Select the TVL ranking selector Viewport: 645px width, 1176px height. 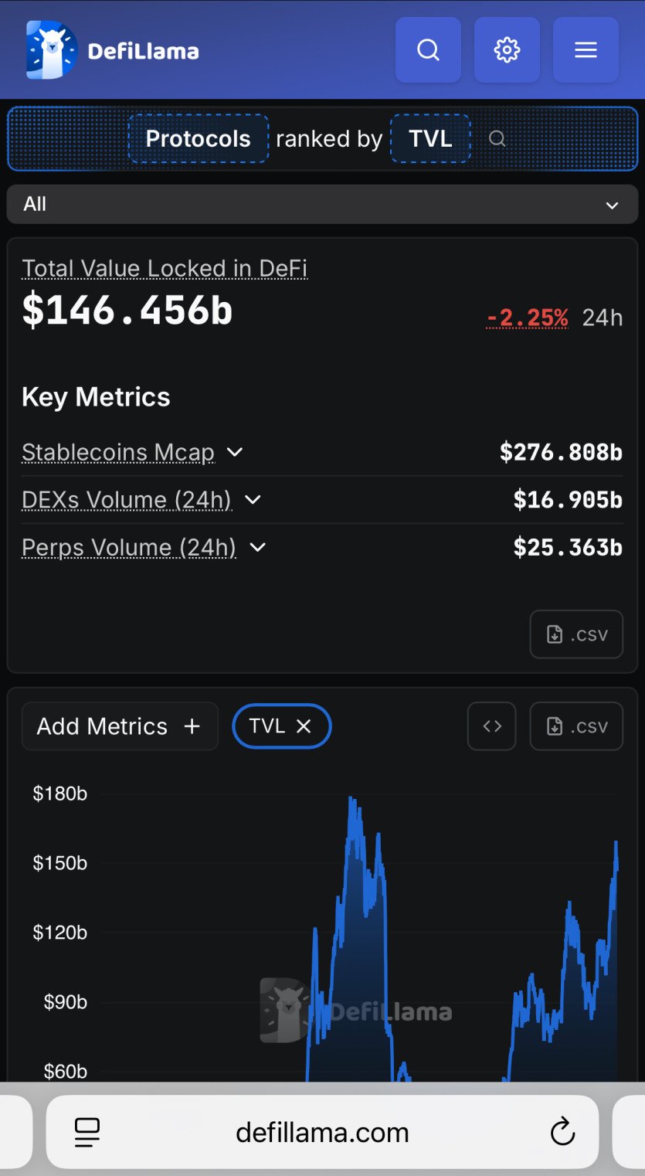[x=430, y=139]
